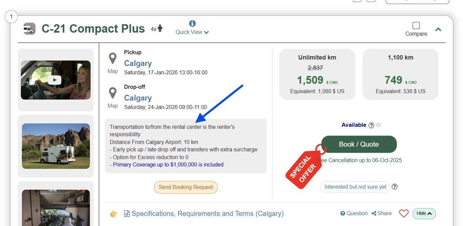This screenshot has height=226, width=463.
Task: Click the Pickup map pin icon
Action: click(112, 58)
